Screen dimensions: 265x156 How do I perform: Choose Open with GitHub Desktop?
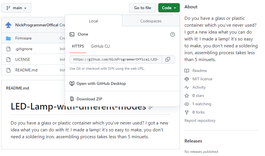pos(101,84)
